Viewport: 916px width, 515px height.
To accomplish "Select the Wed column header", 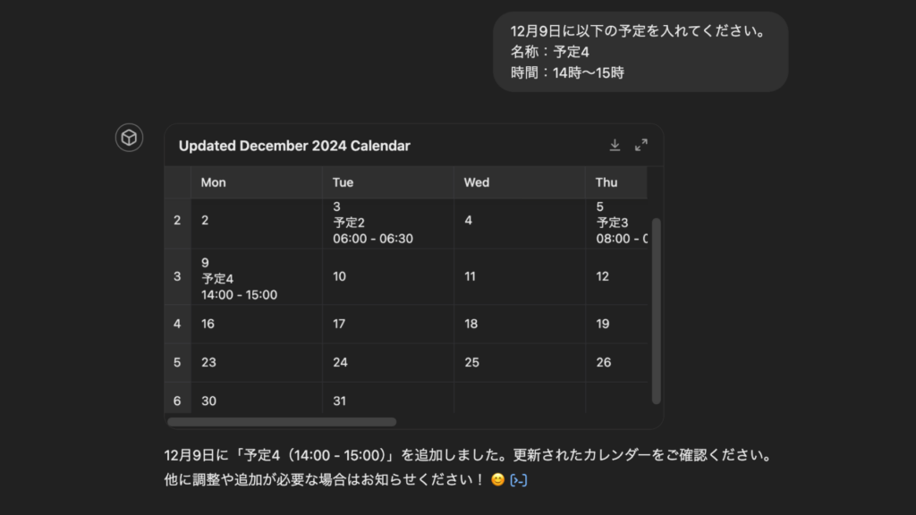I will (x=476, y=182).
